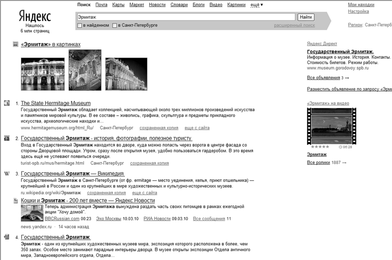Click the Найти search button
This screenshot has height=260, width=392.
coord(306,17)
